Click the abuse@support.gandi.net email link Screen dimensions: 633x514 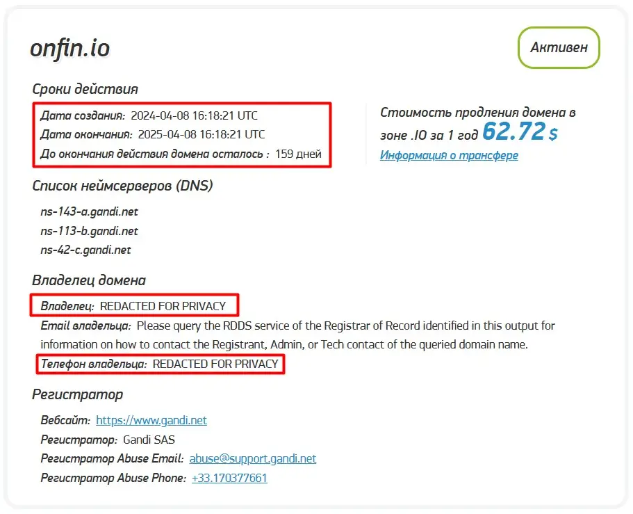coord(253,458)
